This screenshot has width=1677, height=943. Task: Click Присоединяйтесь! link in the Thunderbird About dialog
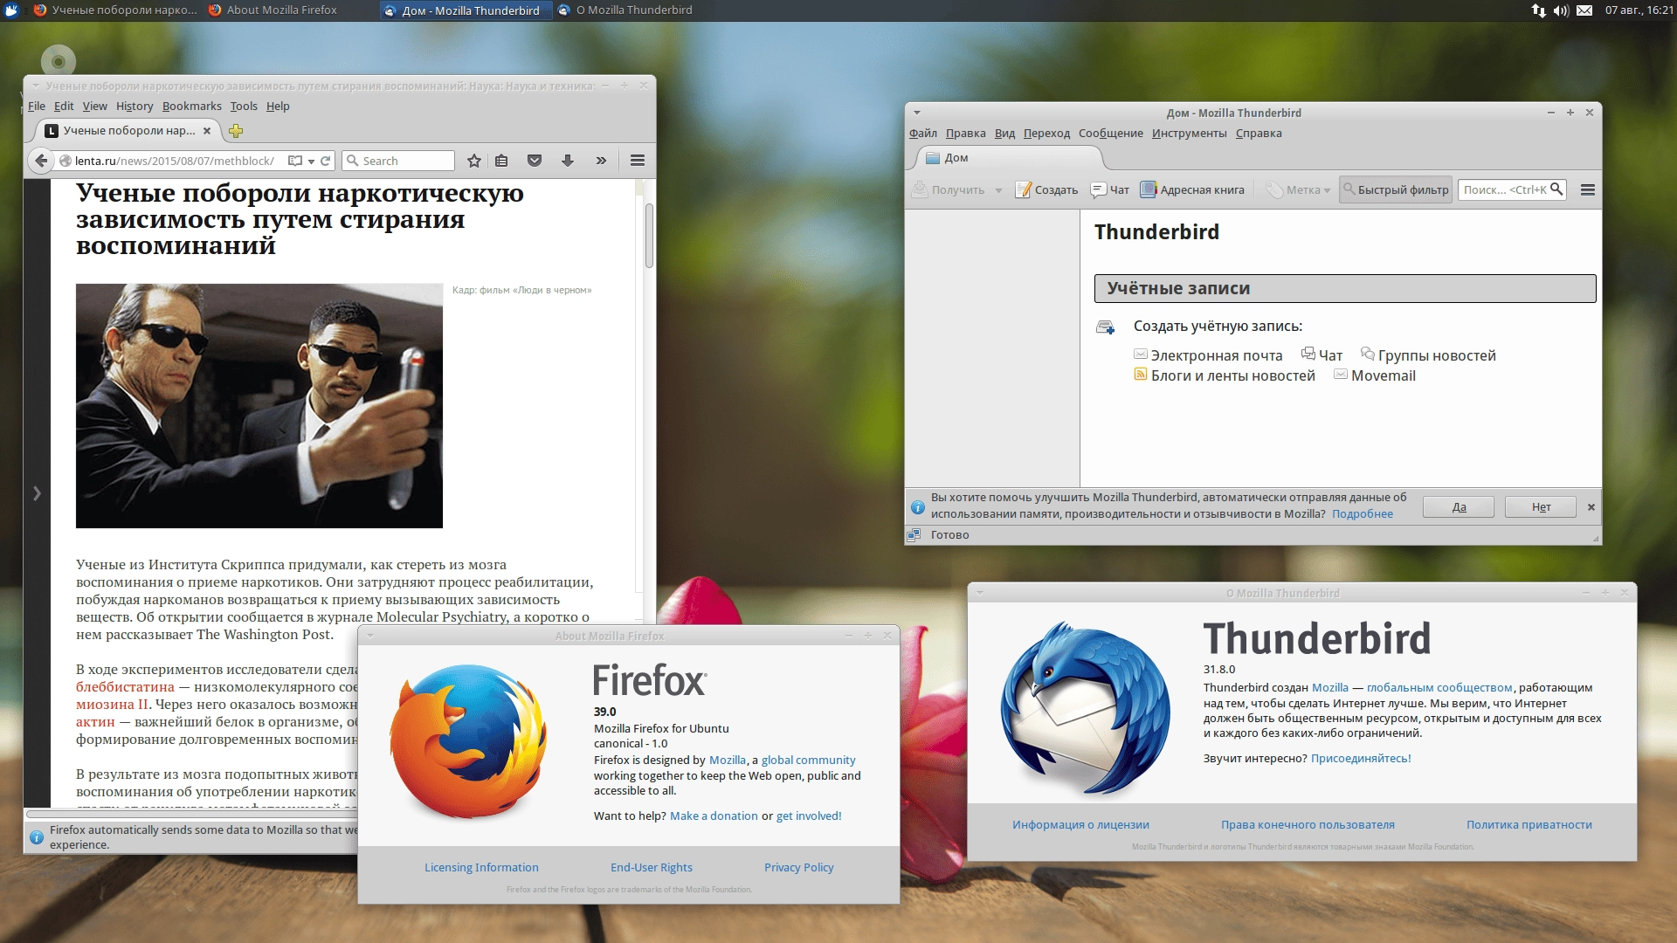tap(1361, 759)
